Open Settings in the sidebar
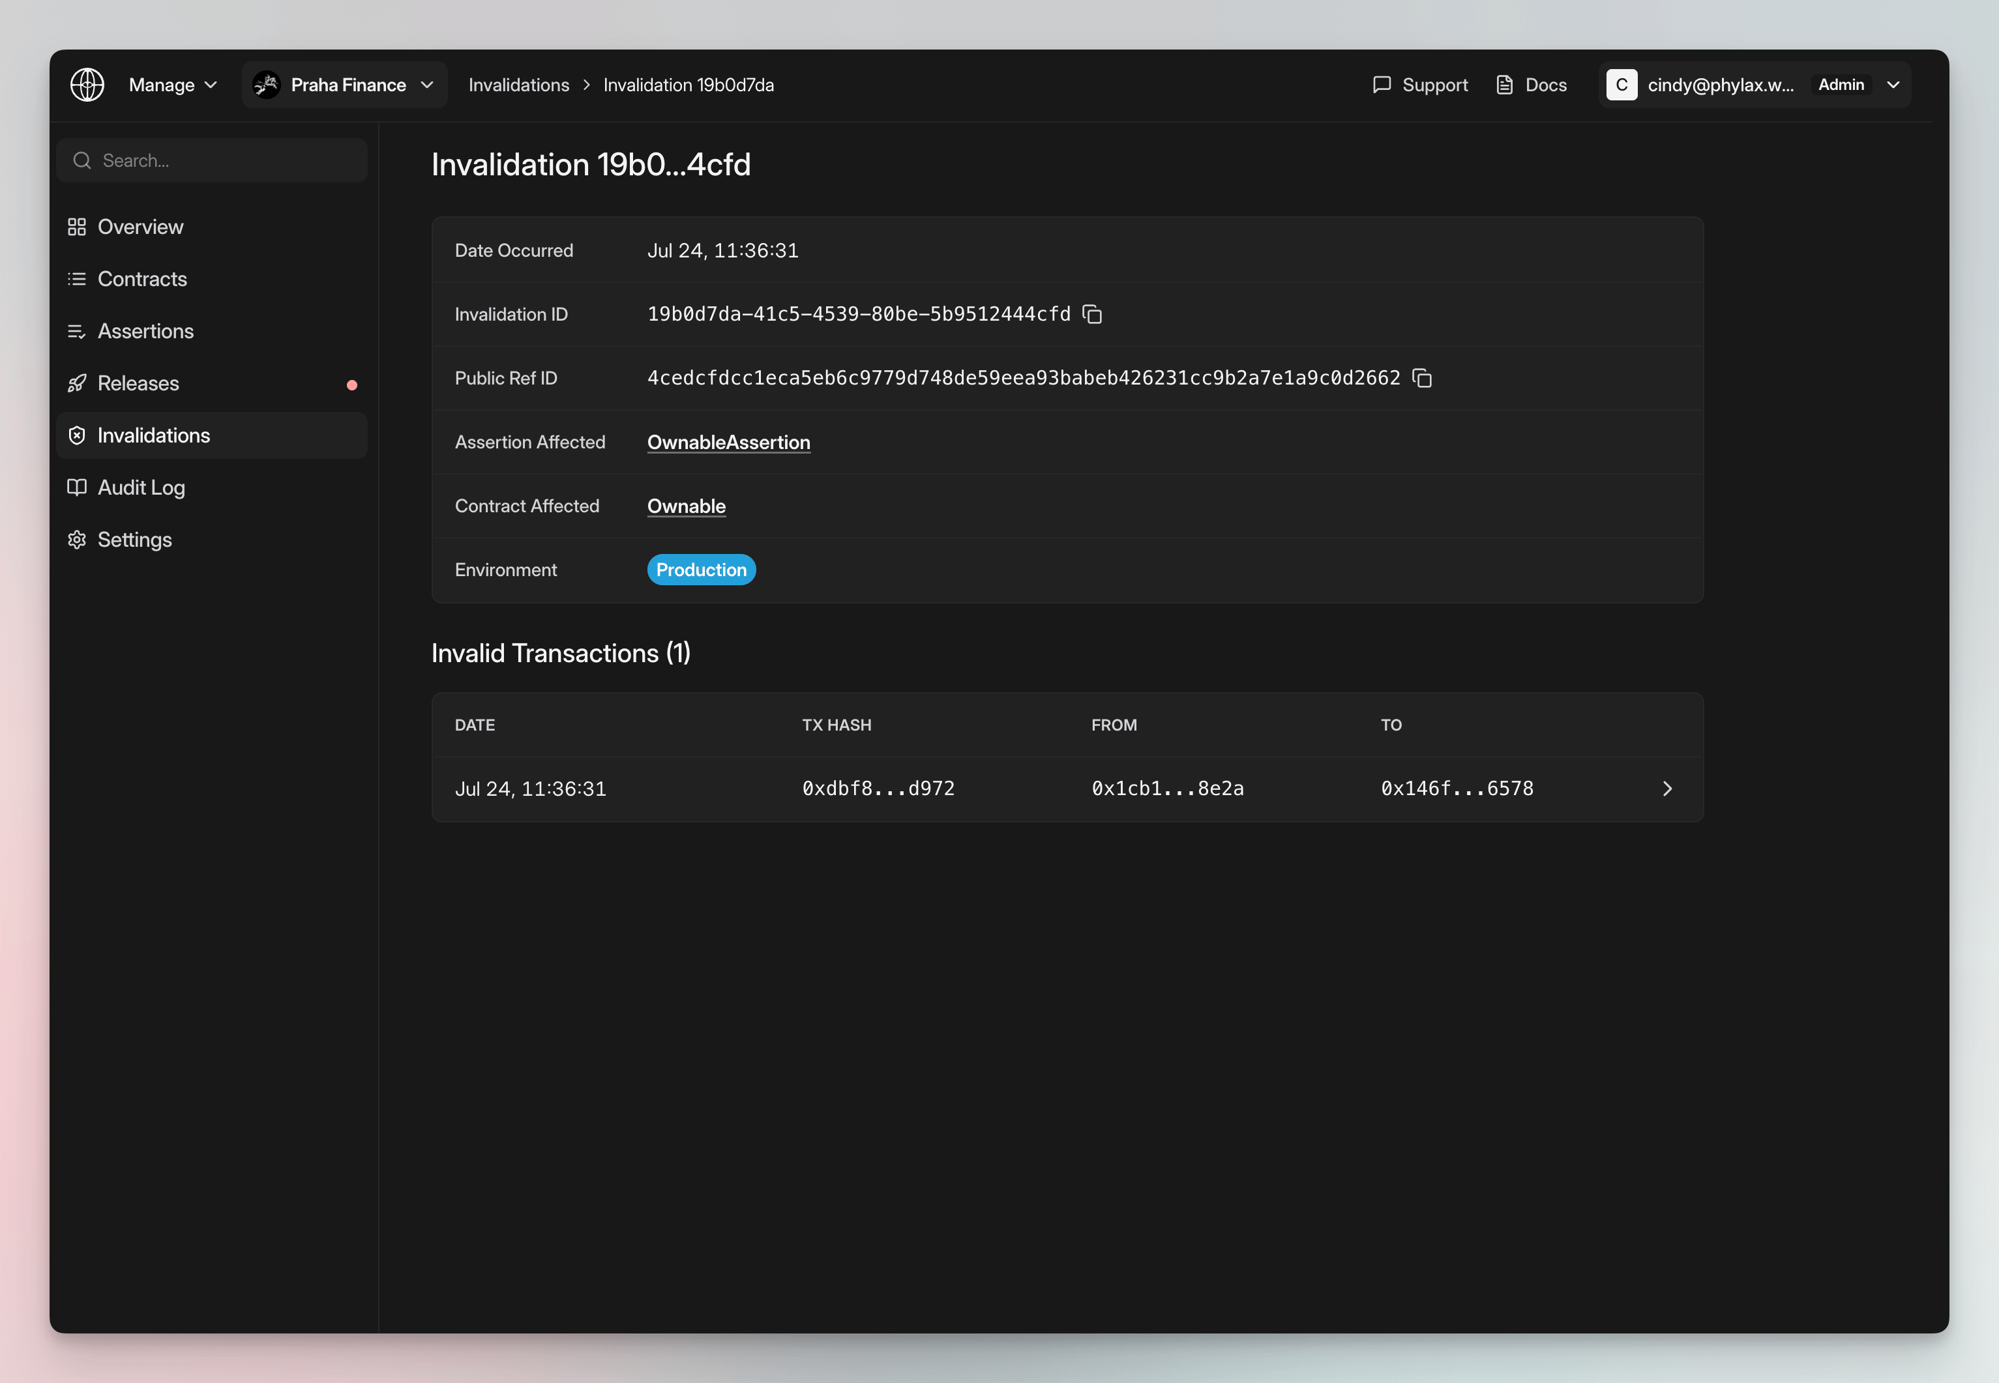Screen dimensions: 1999x1383 pos(211,539)
